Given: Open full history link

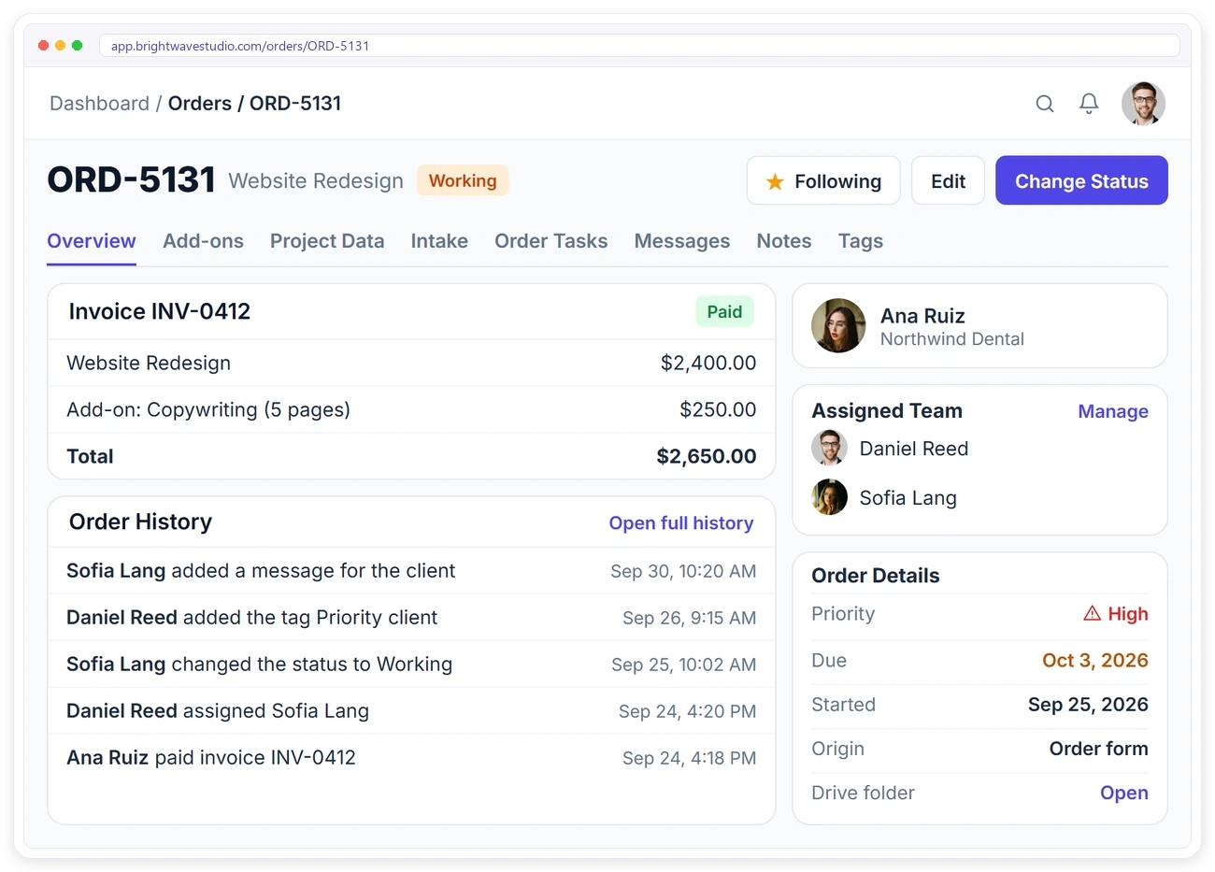Looking at the screenshot, I should click(x=681, y=523).
